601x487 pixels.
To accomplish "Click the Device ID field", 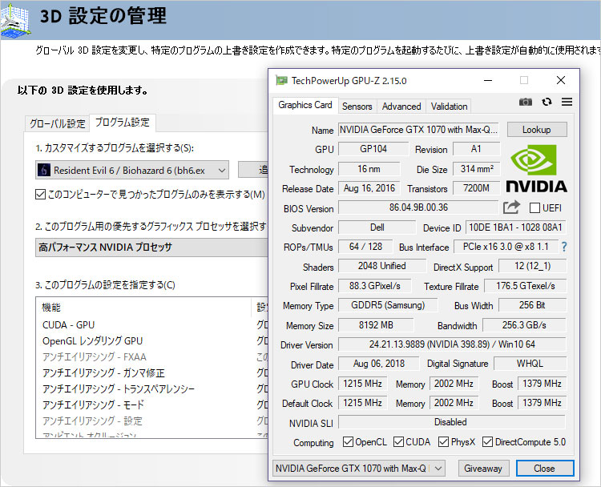I will click(x=515, y=227).
